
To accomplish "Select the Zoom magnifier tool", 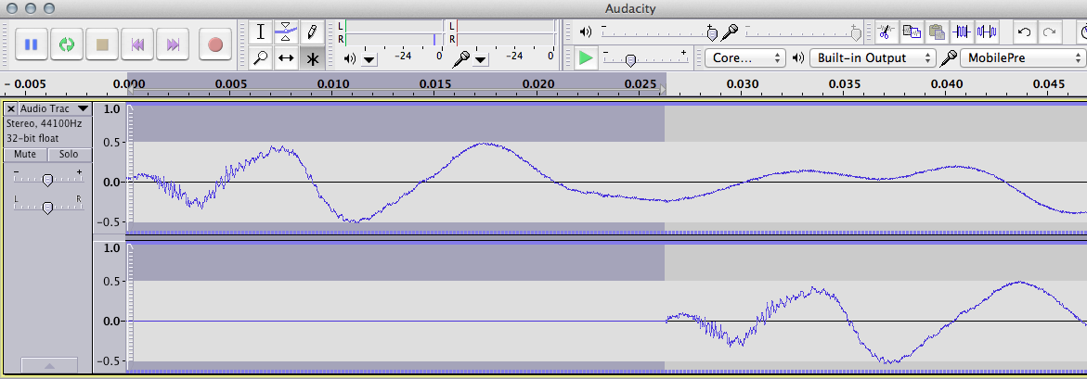I will (x=261, y=58).
